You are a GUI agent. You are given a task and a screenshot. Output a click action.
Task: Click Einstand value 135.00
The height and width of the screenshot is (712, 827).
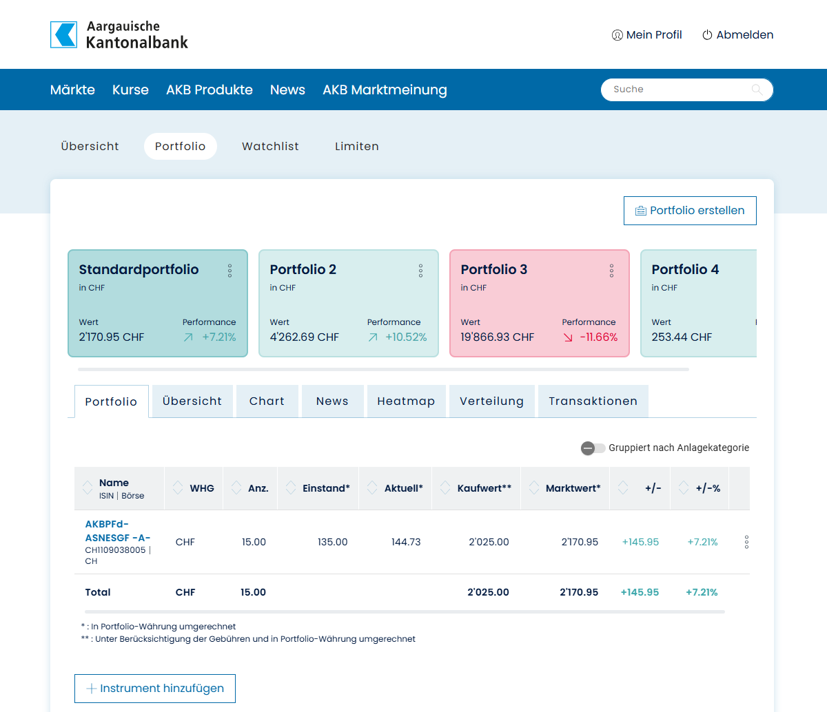click(x=333, y=542)
